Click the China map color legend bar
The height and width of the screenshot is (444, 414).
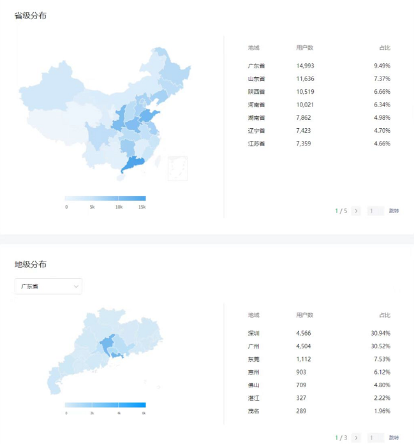[x=105, y=198]
